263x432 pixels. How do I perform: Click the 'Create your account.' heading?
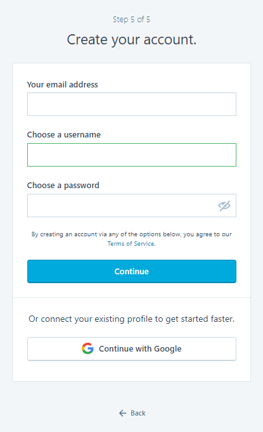(x=132, y=40)
